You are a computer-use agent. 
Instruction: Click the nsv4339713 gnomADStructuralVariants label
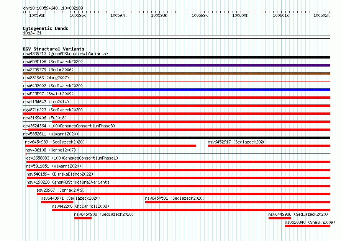[x=66, y=54]
